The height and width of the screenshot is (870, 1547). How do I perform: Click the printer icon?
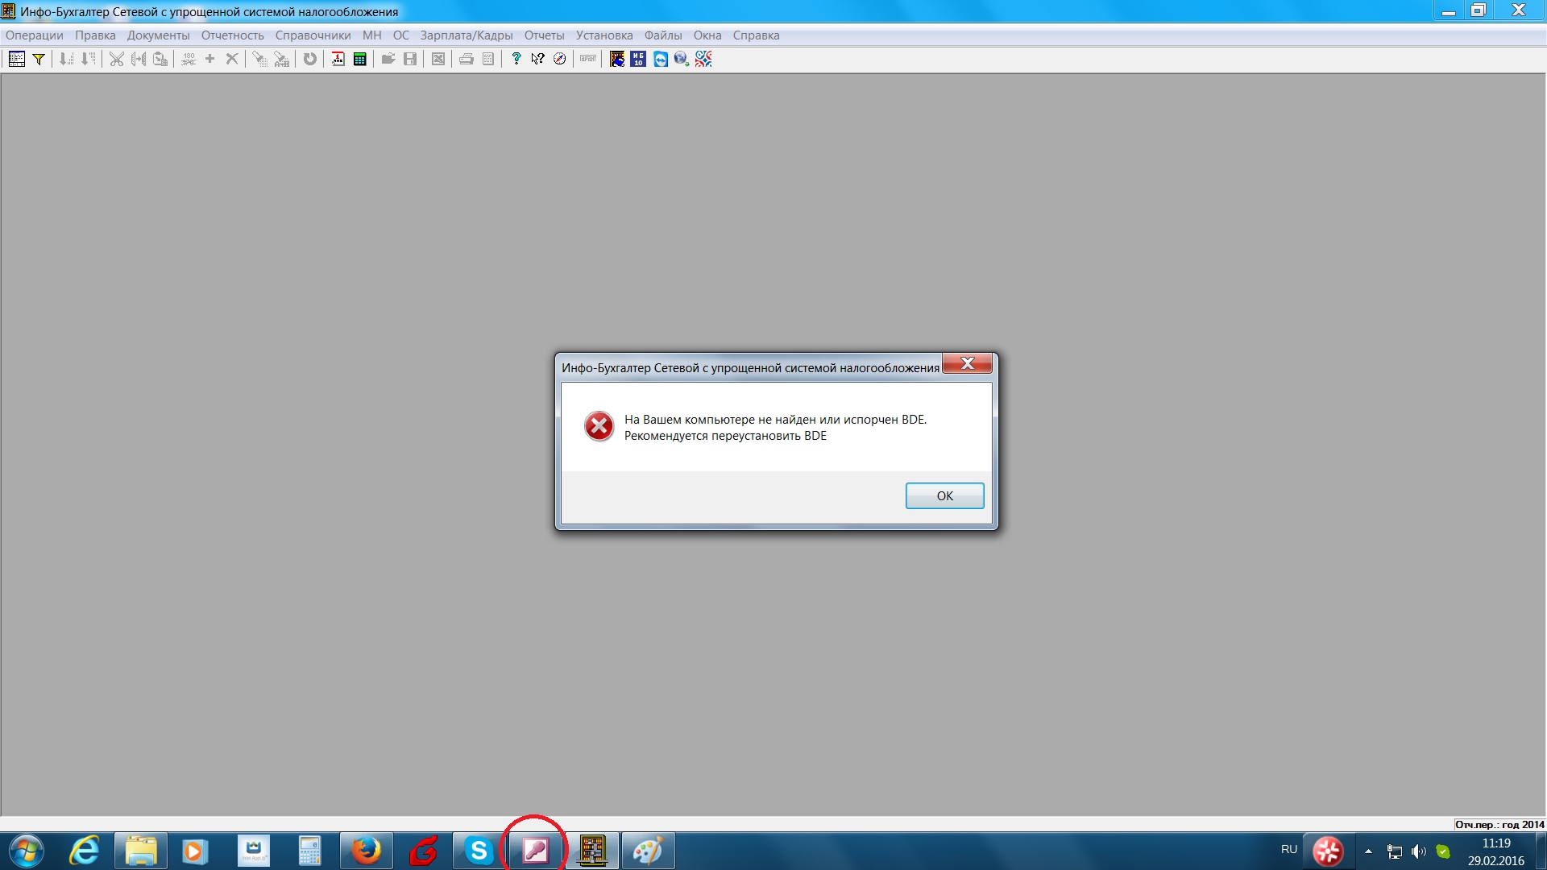(466, 59)
